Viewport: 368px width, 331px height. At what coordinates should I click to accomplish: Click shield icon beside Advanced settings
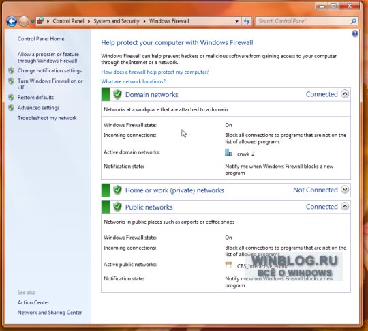[x=12, y=108]
